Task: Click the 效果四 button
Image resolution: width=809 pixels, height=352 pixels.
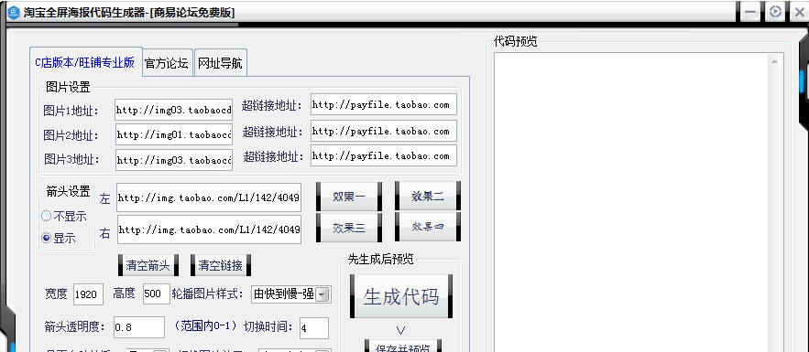Action: pyautogui.click(x=428, y=227)
